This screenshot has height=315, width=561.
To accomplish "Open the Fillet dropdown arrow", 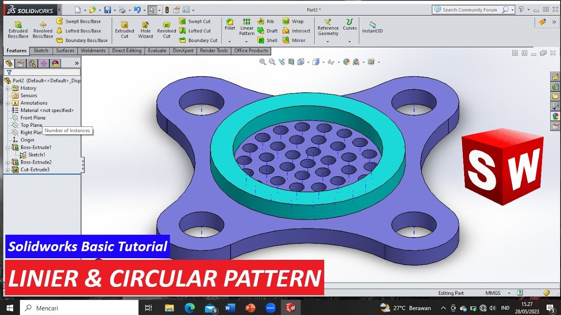I will [230, 42].
